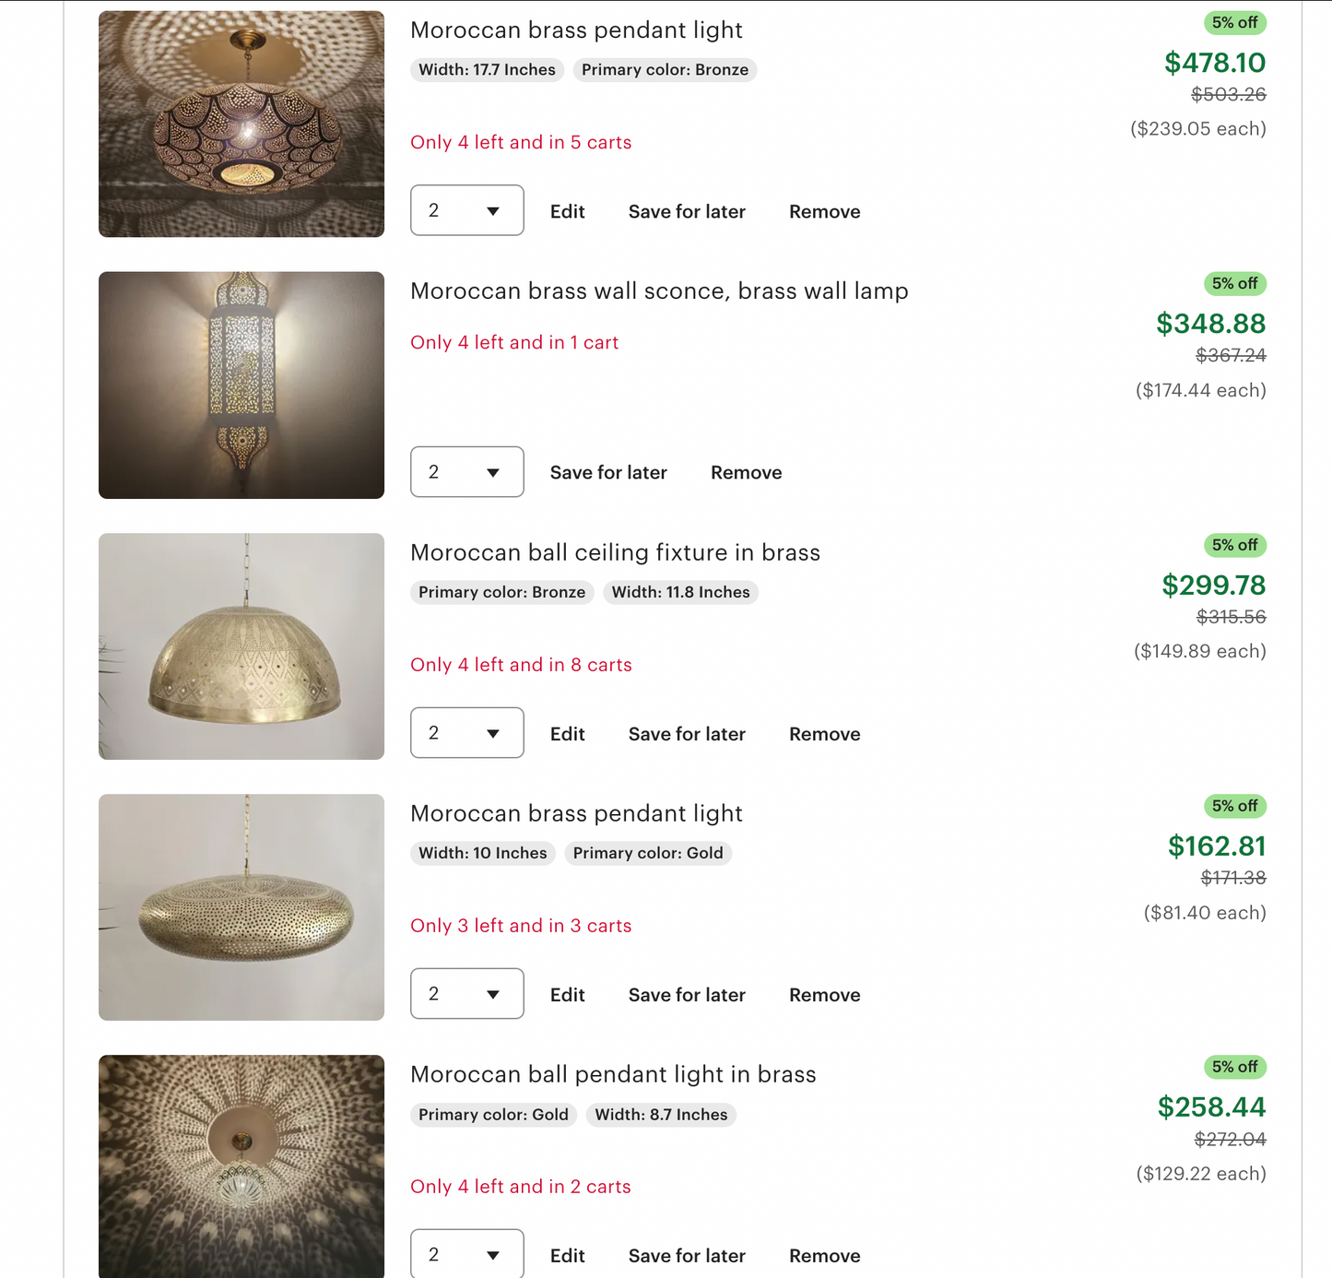Open the Moroccan ball ceiling fixture title
Viewport: 1332px width, 1278px height.
tap(615, 552)
